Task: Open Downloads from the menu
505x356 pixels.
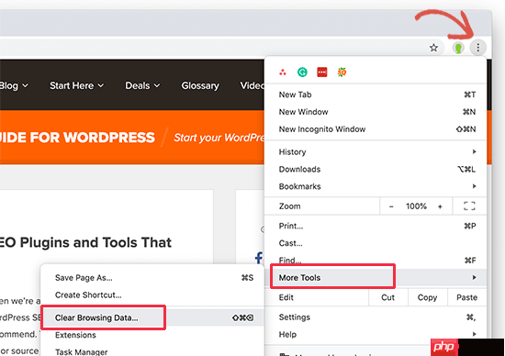Action: pos(376,170)
